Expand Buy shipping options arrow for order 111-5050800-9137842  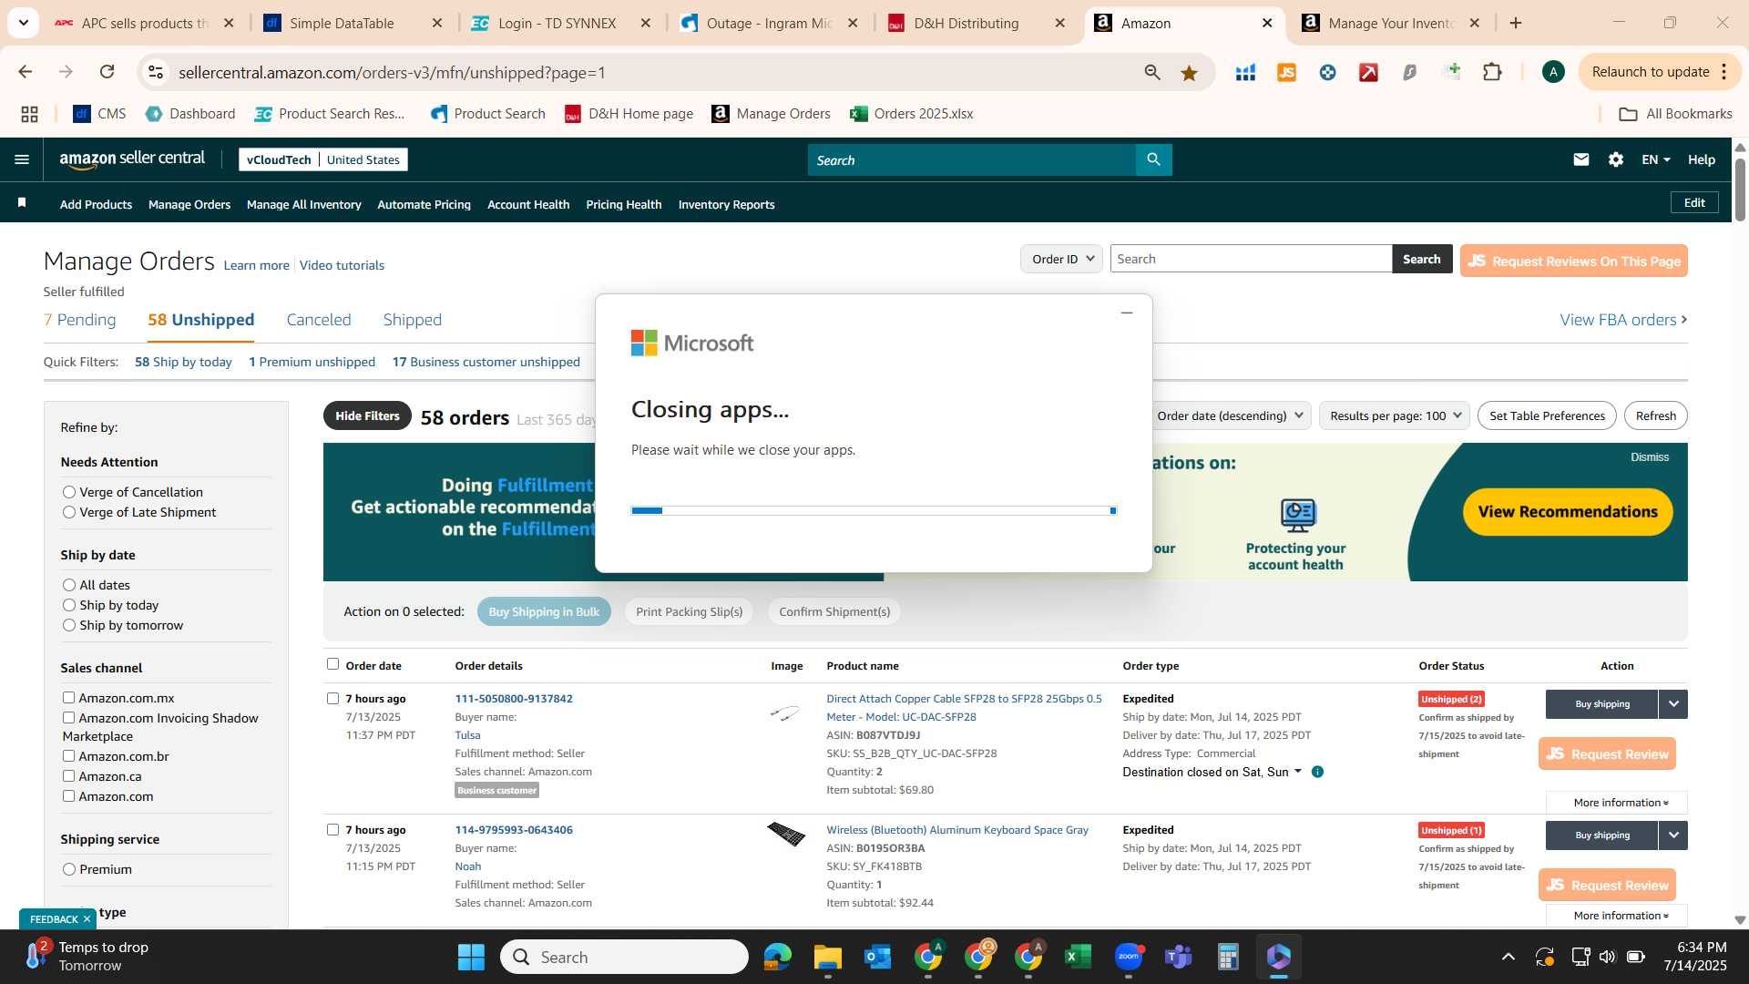tap(1673, 703)
